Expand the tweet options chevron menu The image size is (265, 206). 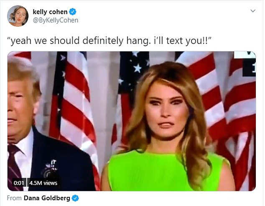click(253, 11)
